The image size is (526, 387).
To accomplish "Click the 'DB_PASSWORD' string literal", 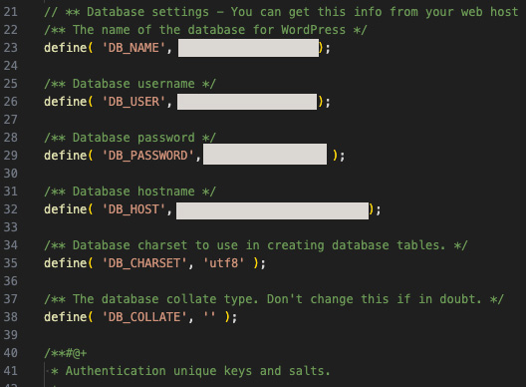I will [x=147, y=156].
